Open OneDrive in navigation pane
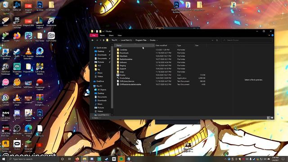The width and height of the screenshot is (288, 162). tap(100, 81)
